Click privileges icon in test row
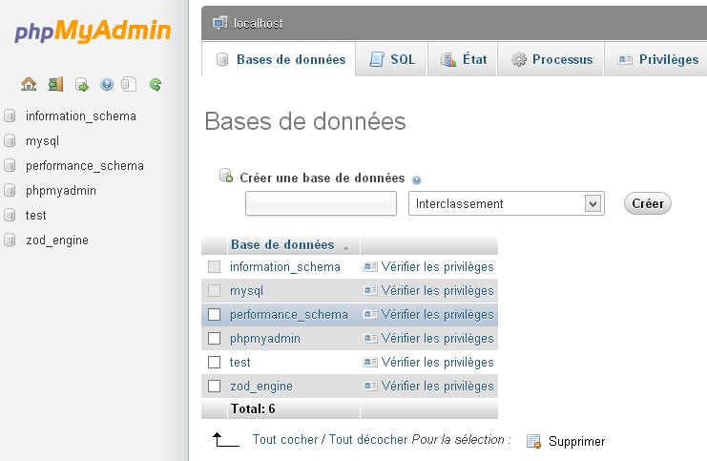 [x=370, y=363]
